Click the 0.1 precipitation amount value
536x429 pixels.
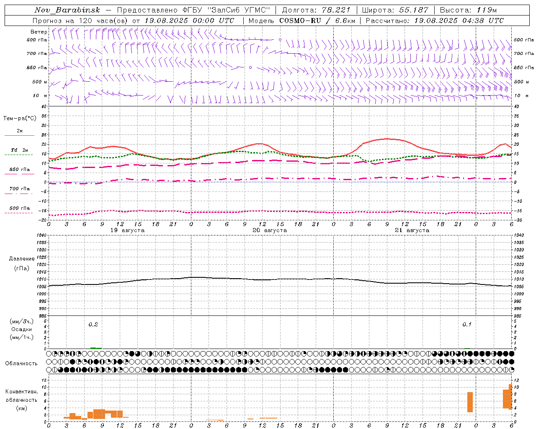click(467, 325)
